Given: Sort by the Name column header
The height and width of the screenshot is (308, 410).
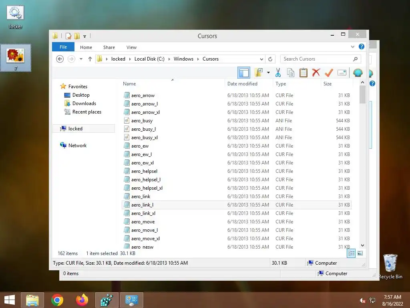Looking at the screenshot, I should pos(173,84).
